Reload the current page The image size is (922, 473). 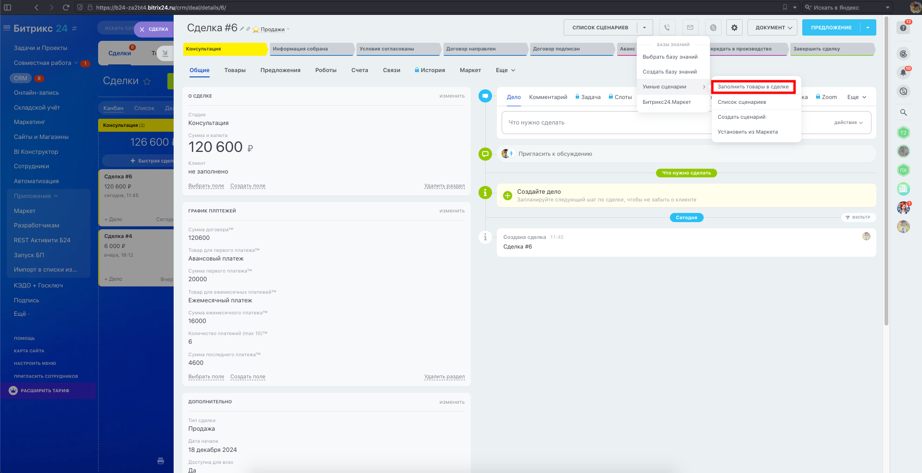pos(66,8)
